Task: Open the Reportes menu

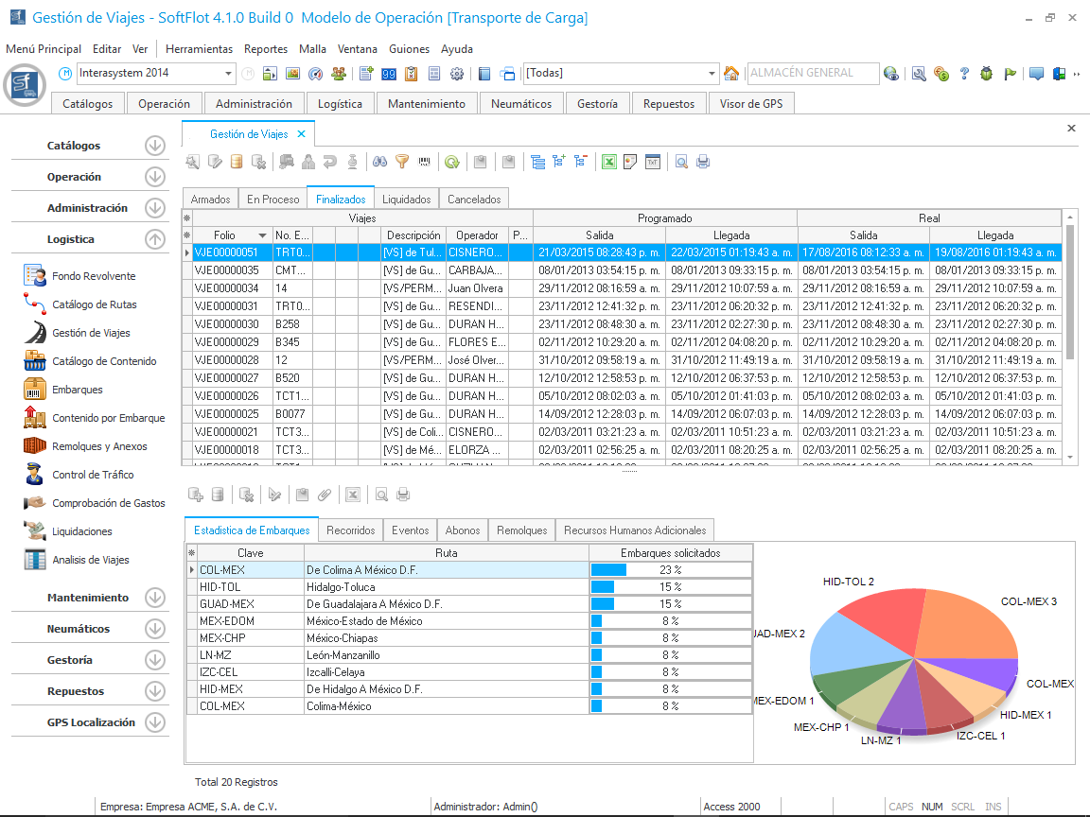Action: point(265,49)
